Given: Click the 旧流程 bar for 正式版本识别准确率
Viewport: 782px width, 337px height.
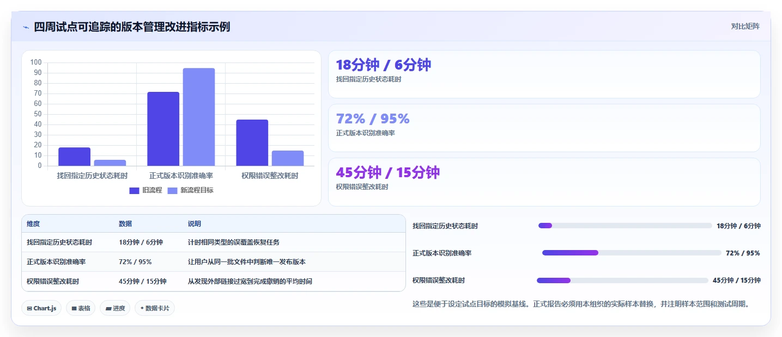Looking at the screenshot, I should click(x=163, y=129).
